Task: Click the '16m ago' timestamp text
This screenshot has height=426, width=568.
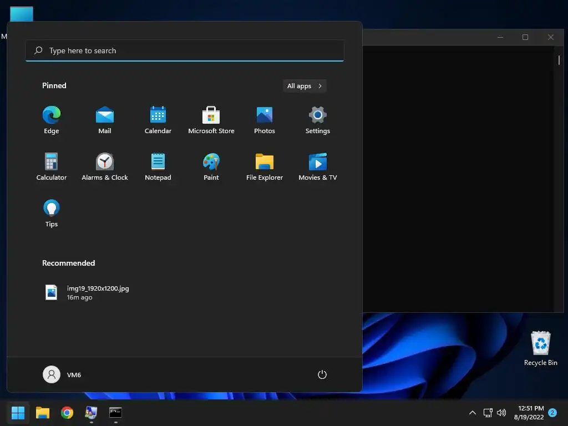Action: pos(80,297)
